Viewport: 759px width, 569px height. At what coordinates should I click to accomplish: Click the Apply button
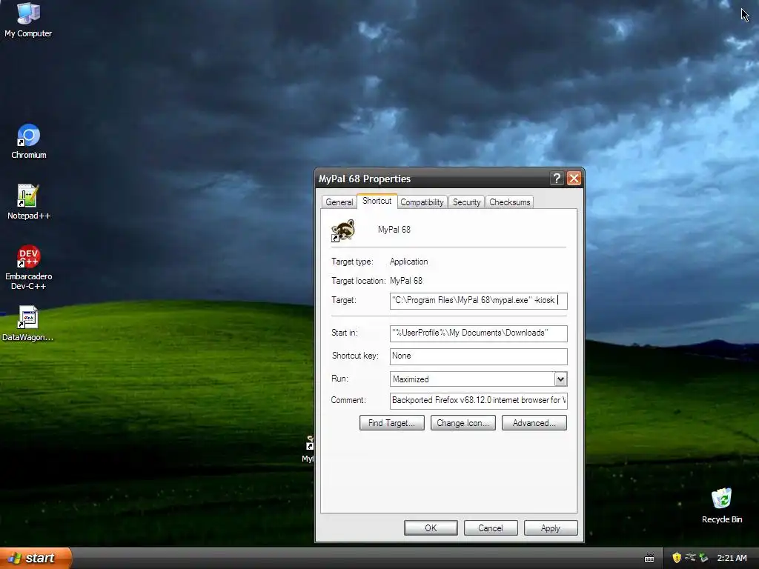coord(551,528)
